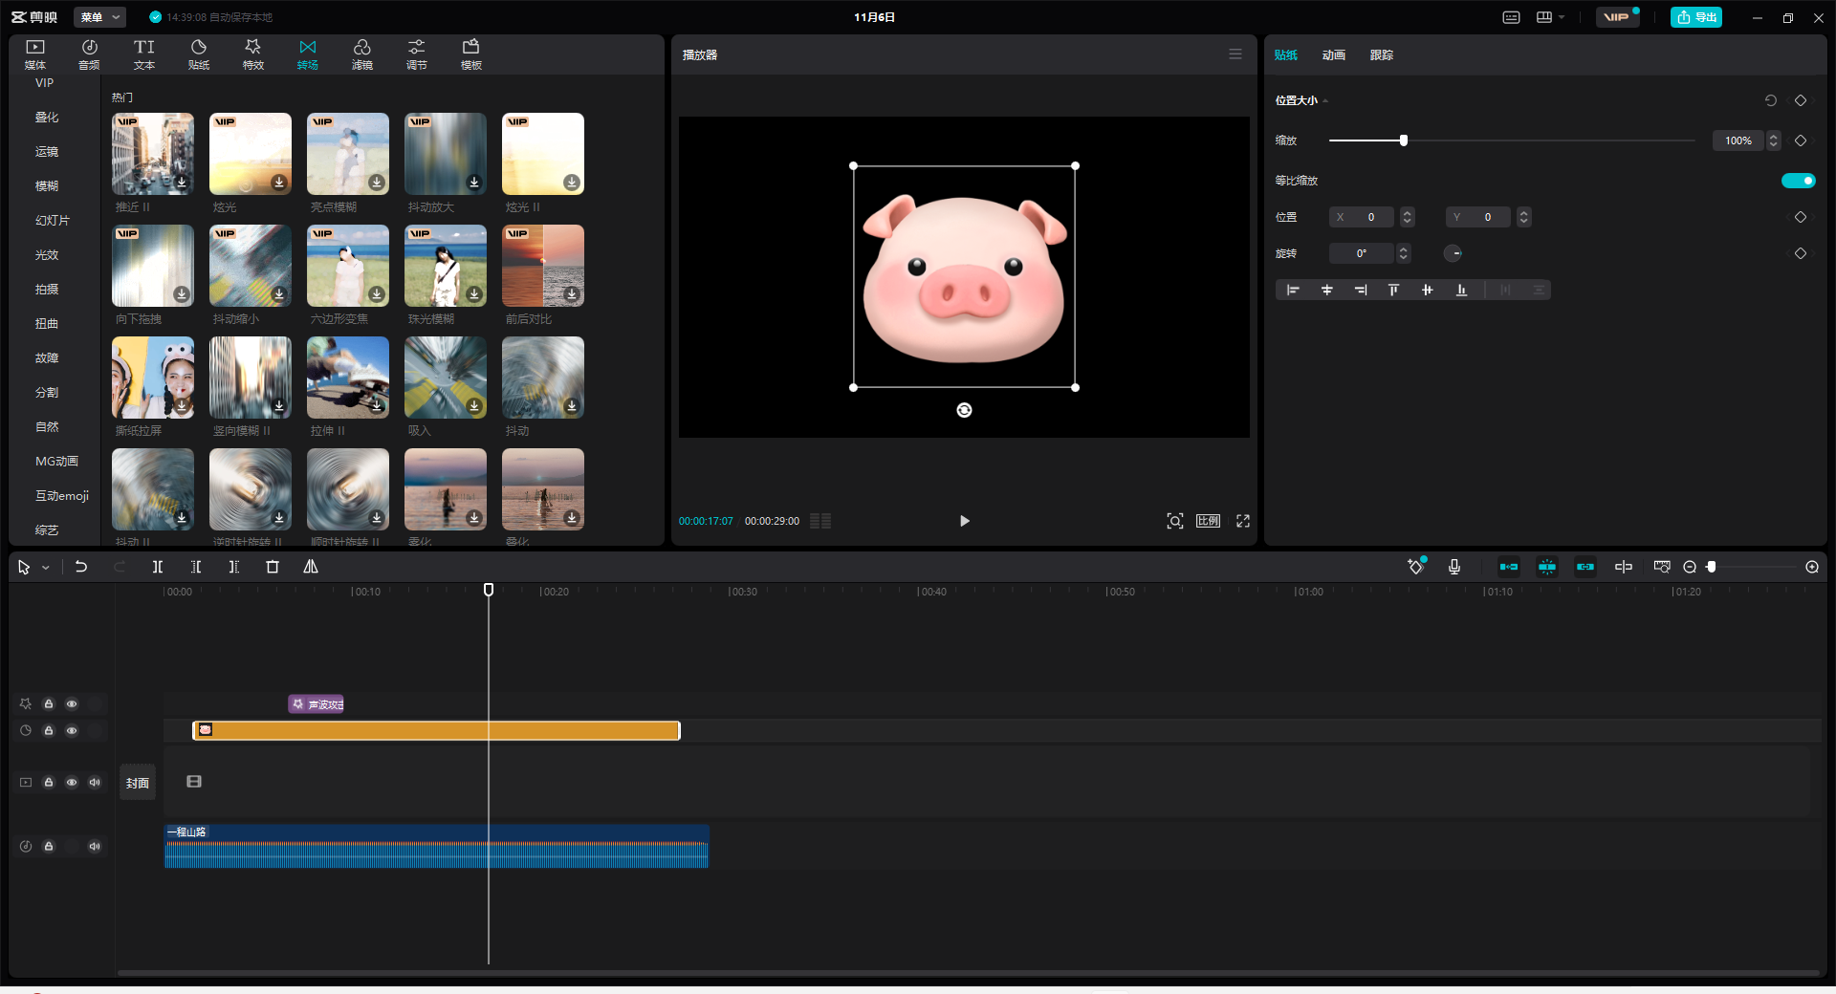Image resolution: width=1836 pixels, height=994 pixels.
Task: Switch to the 跟踪 tracking tab
Action: pos(1382,55)
